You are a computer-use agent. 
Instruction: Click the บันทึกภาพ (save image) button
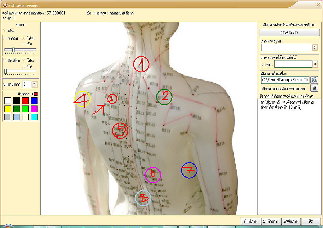pos(270,221)
